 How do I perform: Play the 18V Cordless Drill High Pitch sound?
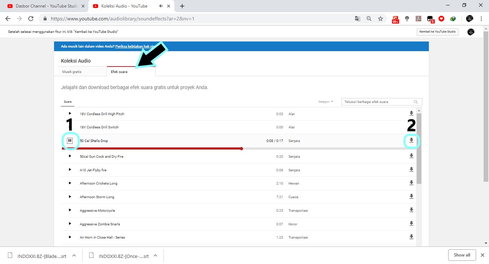(x=70, y=114)
